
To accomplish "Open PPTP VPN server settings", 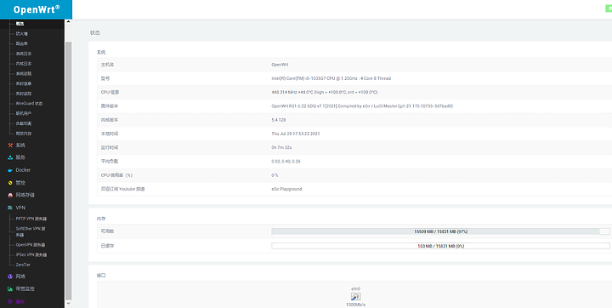I will coord(31,219).
